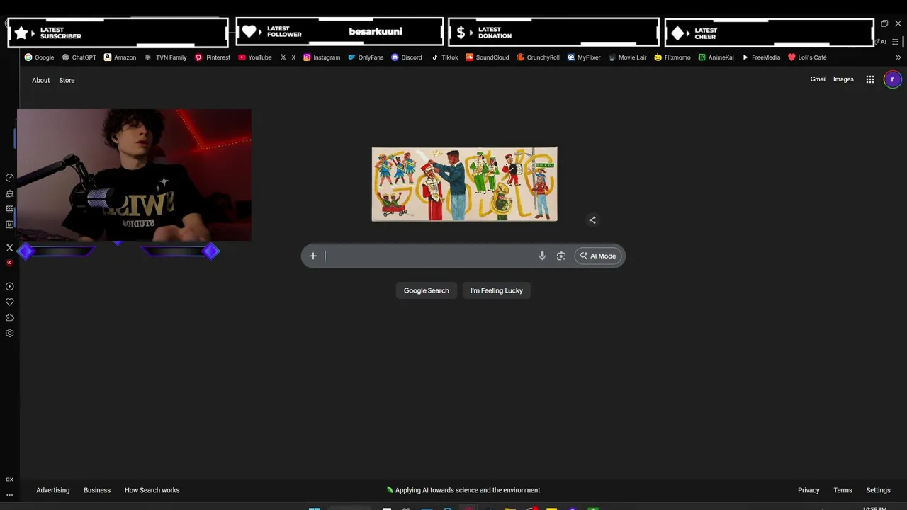
Task: Open the Google bookmark
Action: (x=39, y=57)
